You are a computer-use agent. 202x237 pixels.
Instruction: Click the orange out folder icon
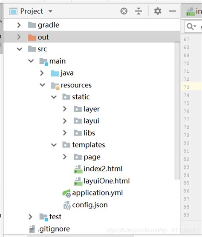tap(32, 37)
